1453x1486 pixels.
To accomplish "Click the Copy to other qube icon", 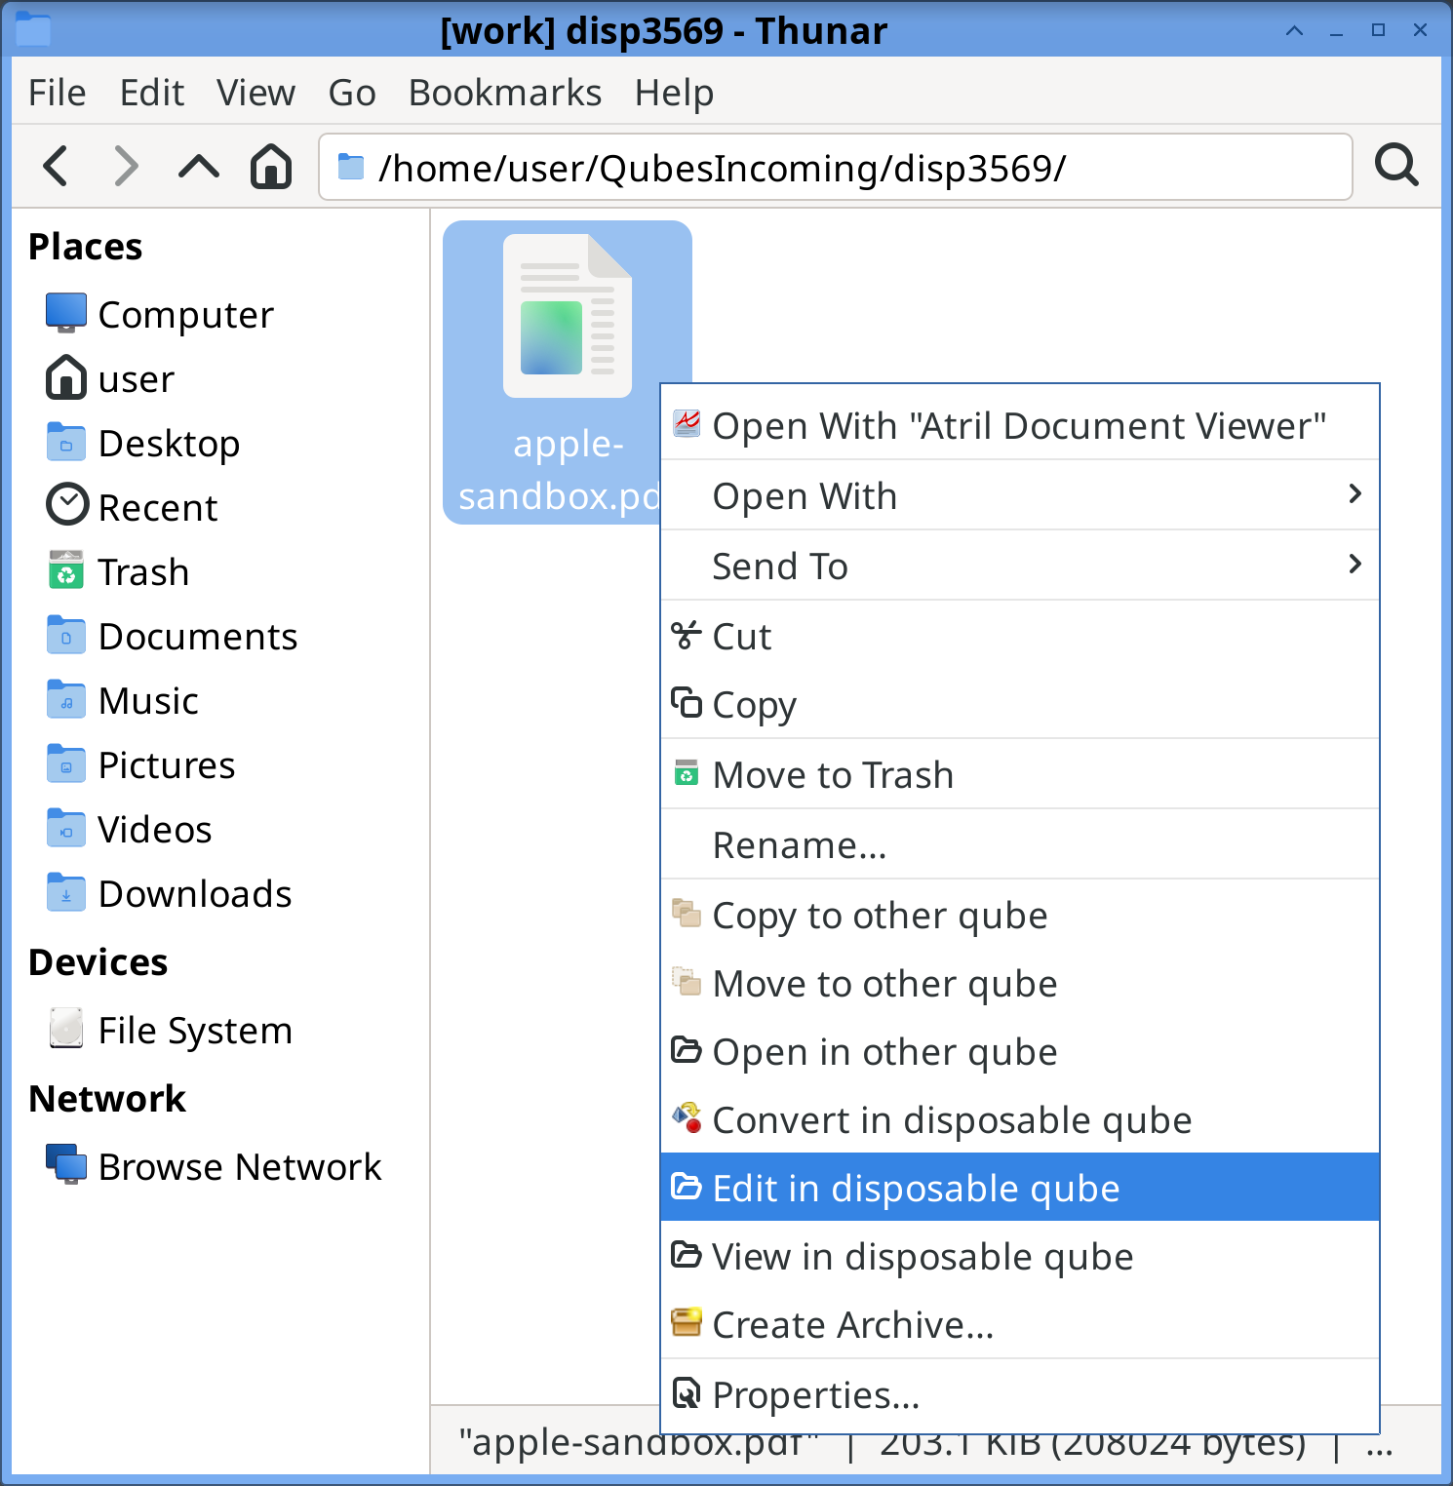I will click(x=687, y=915).
